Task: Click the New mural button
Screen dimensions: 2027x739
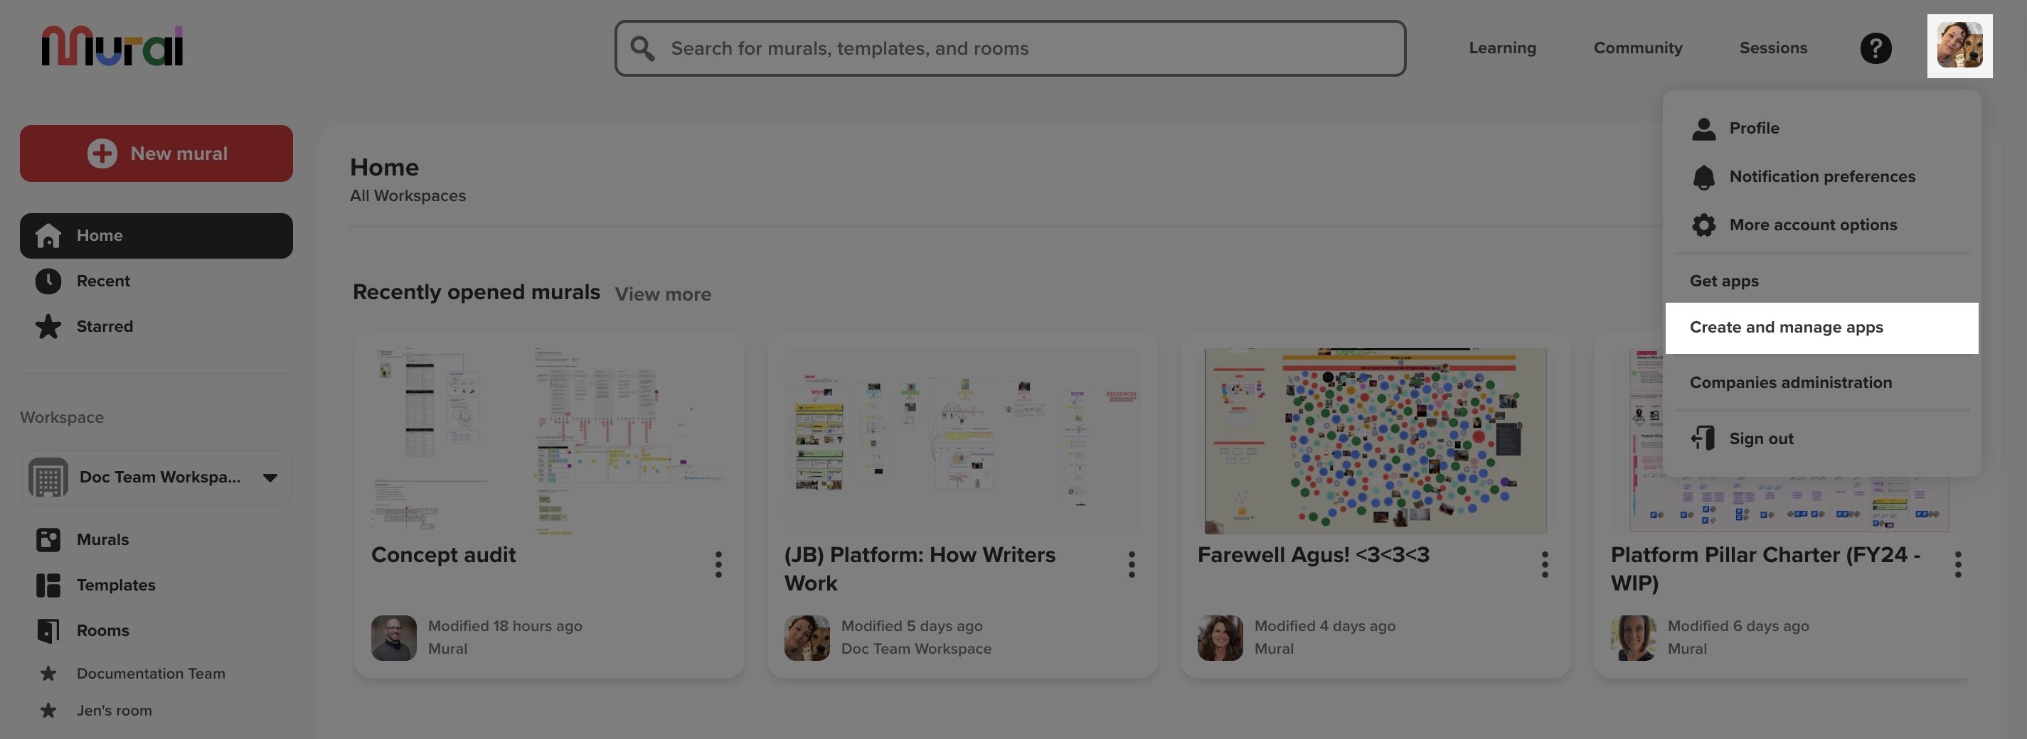Action: click(156, 153)
